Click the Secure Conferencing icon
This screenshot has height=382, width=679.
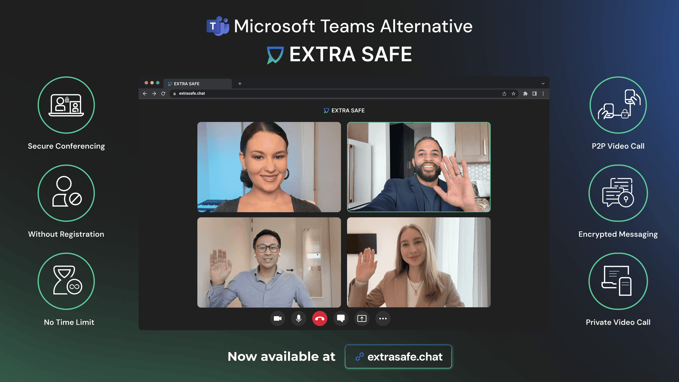pyautogui.click(x=66, y=105)
